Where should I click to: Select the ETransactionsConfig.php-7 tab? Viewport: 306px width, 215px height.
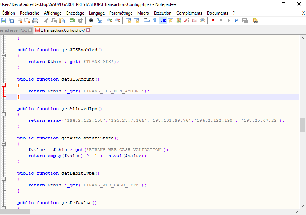(x=63, y=30)
